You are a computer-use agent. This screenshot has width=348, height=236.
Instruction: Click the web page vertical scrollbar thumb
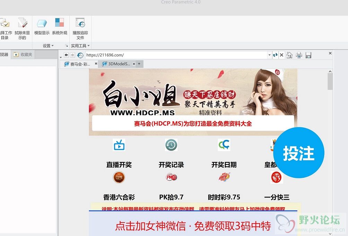330,81
